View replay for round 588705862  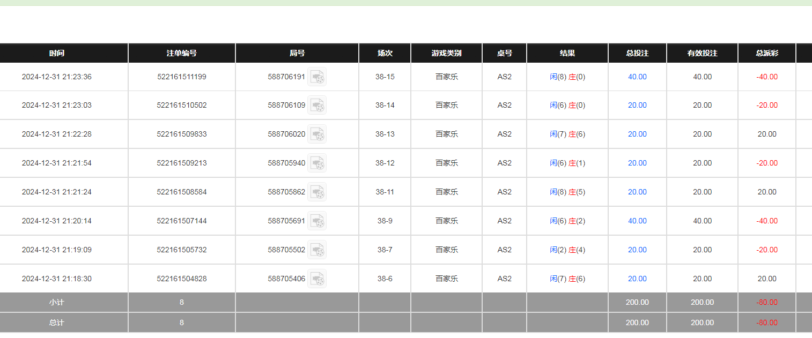click(317, 192)
